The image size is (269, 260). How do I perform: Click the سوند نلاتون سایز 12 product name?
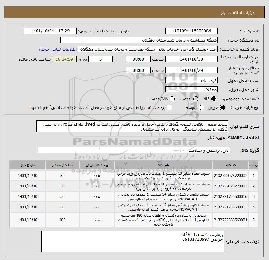tap(163, 207)
